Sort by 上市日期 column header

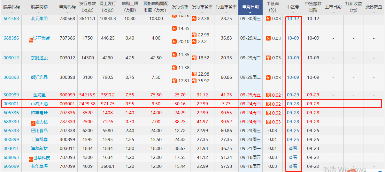click(x=333, y=7)
